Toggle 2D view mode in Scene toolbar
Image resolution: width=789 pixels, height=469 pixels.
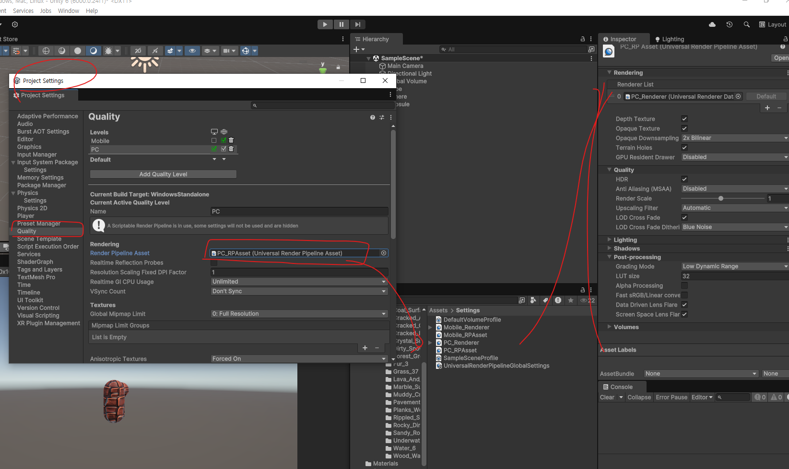click(x=138, y=51)
